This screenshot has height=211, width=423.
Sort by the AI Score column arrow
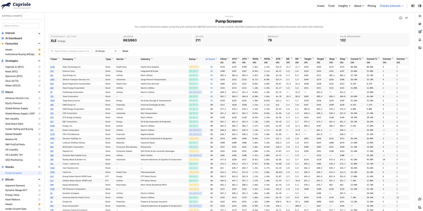click(x=216, y=59)
